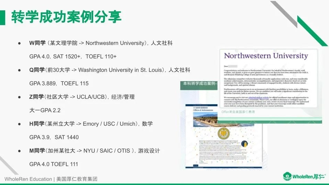The width and height of the screenshot is (329, 185).
Task: Click the text GPA 4.0 TOEFL 111
Action: point(54,164)
